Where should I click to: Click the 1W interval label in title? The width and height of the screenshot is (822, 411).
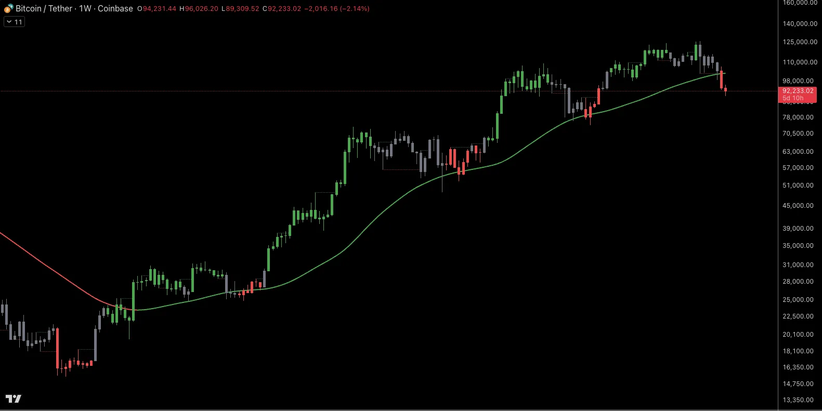85,8
